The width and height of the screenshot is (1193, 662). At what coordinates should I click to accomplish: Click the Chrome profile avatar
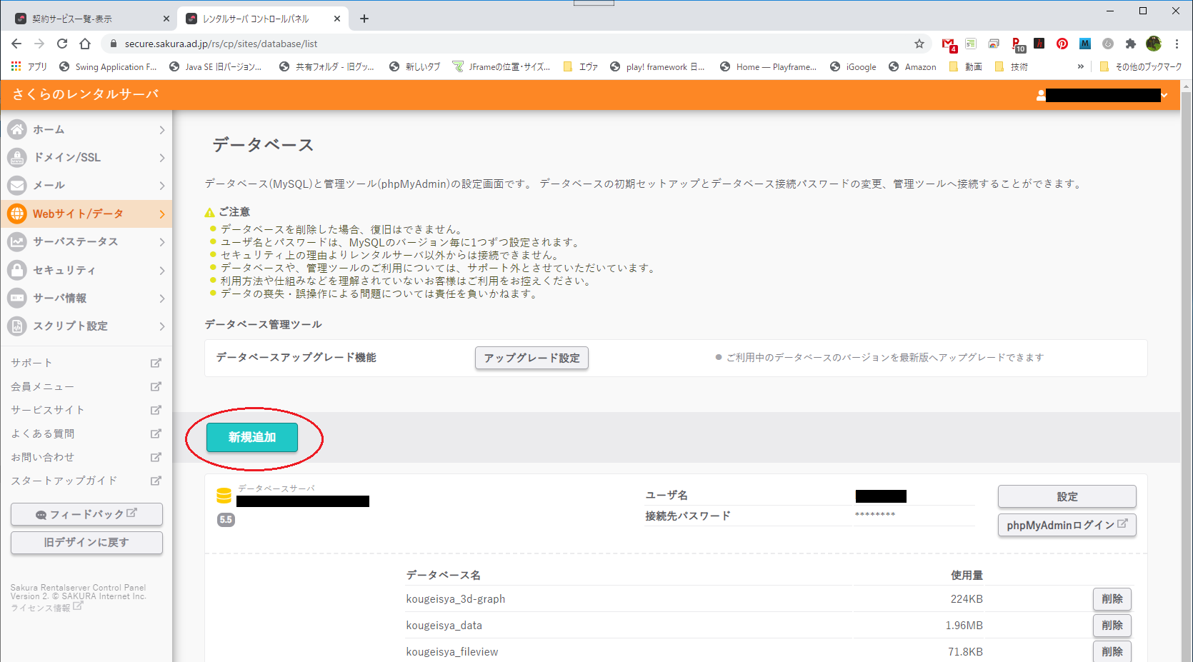(1154, 44)
